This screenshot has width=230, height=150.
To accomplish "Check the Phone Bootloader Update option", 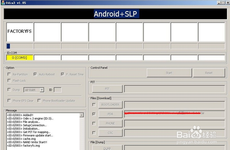I will (x=39, y=101).
